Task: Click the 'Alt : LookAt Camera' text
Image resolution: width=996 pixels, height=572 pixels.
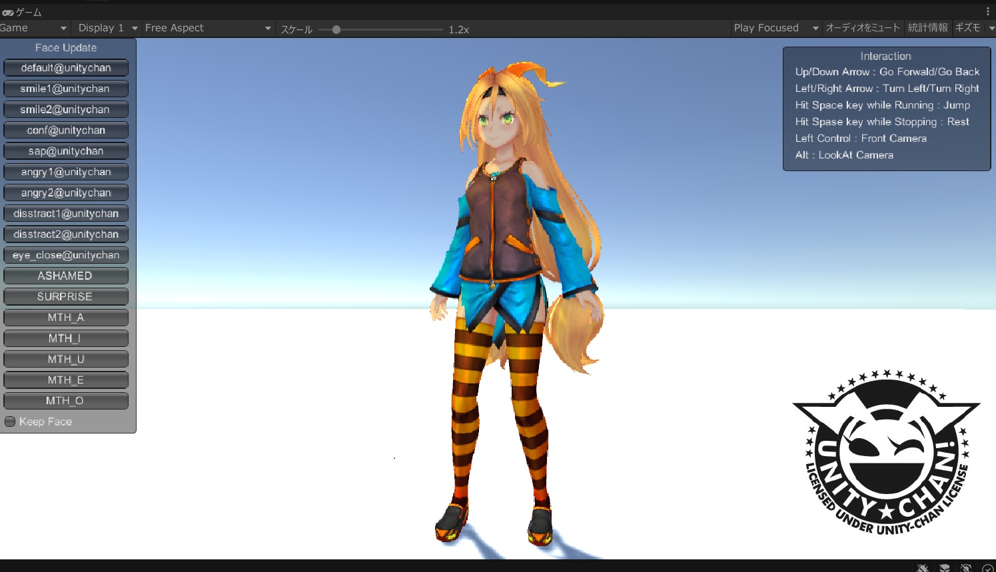Action: (844, 155)
